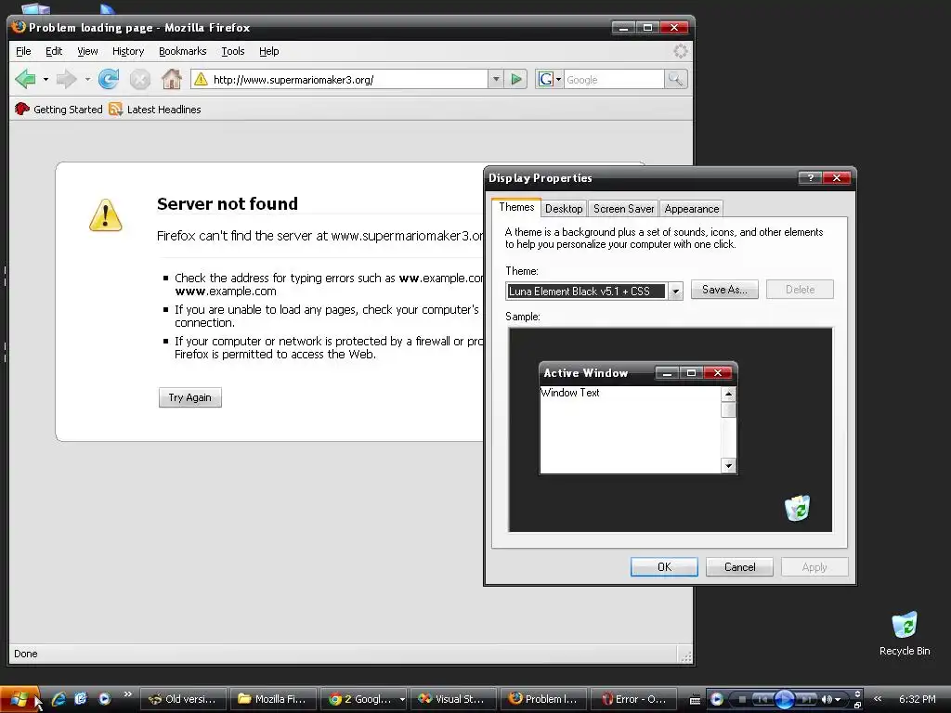The width and height of the screenshot is (951, 713).
Task: Toggle the media player toolbar view arrows
Action: (x=857, y=694)
